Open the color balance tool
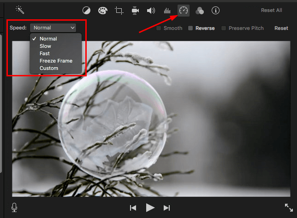 click(86, 11)
